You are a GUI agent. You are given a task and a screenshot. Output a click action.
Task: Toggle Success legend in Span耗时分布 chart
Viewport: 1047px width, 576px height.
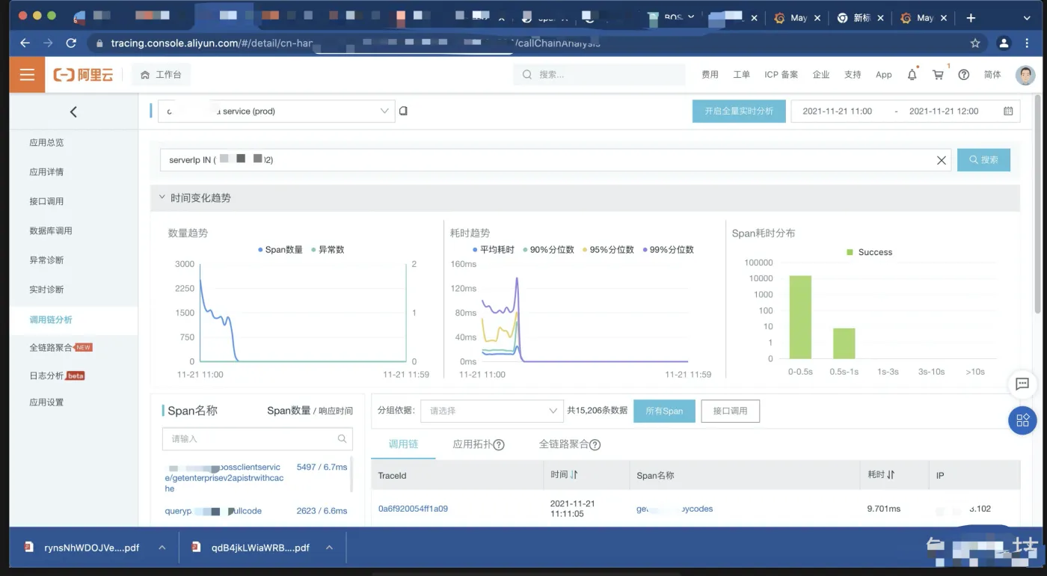(869, 252)
